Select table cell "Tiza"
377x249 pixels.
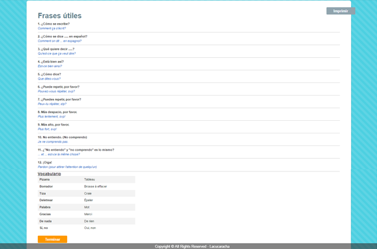(60, 193)
